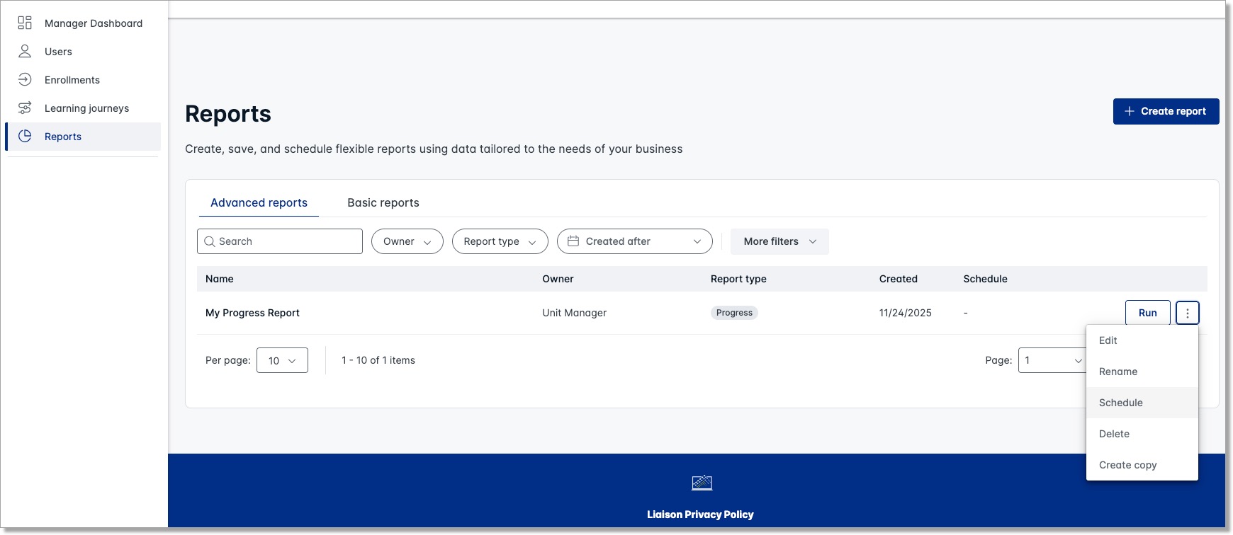Click the three-dot options icon
This screenshot has height=535, width=1233.
1187,313
